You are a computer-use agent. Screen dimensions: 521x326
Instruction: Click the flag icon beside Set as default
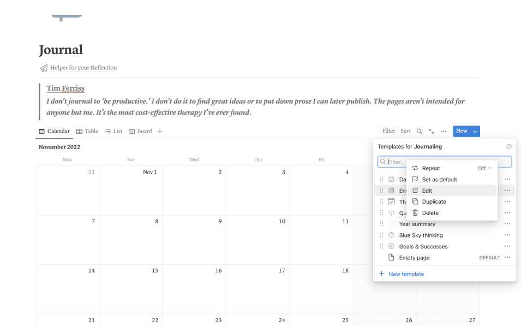point(415,179)
